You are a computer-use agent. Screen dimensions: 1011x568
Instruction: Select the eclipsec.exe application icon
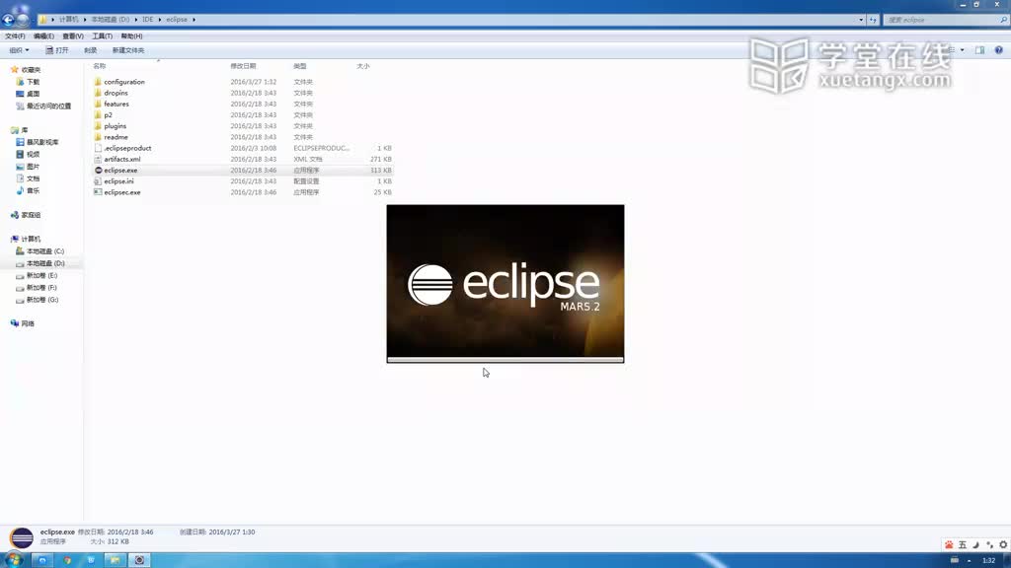(98, 192)
